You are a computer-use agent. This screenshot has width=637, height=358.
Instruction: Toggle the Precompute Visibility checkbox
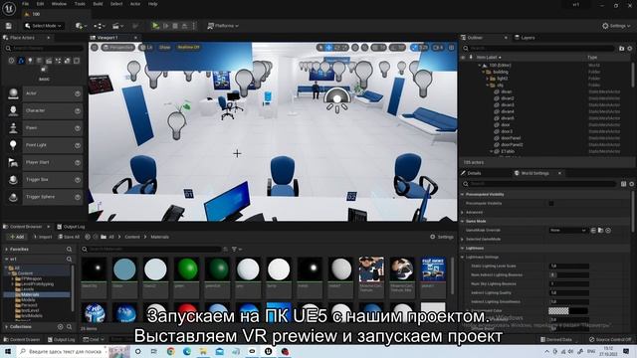pyautogui.click(x=551, y=203)
